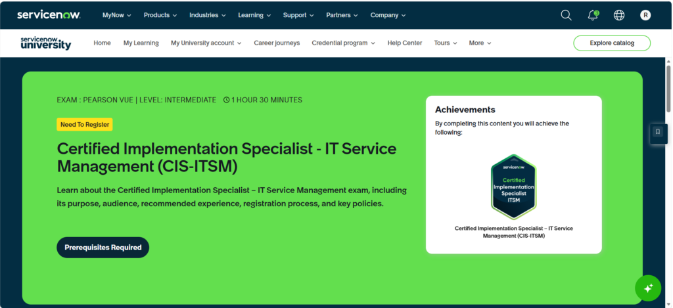673x308 pixels.
Task: Open Career journeys
Action: click(277, 43)
